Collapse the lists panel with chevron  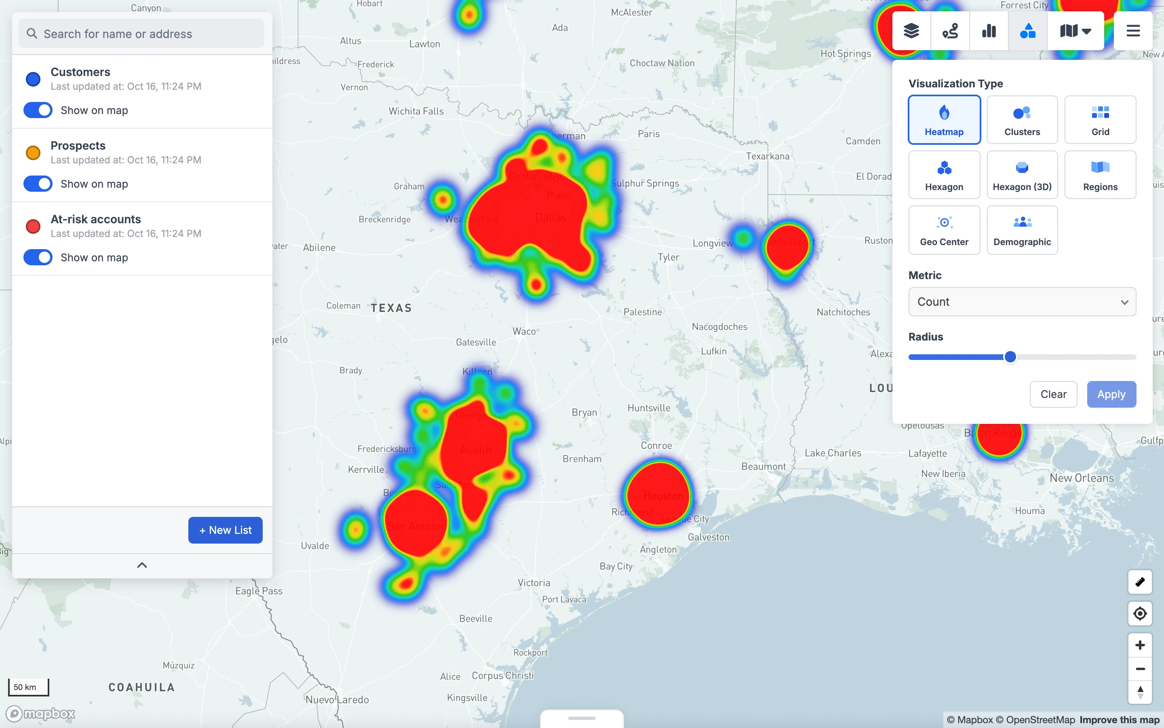point(142,565)
